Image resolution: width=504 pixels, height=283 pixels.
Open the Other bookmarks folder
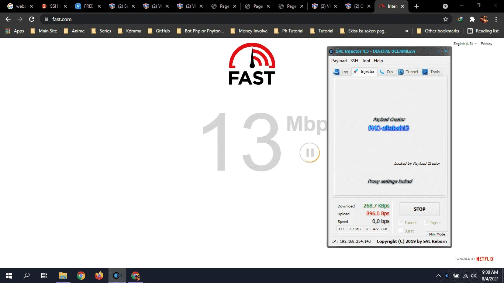[438, 31]
